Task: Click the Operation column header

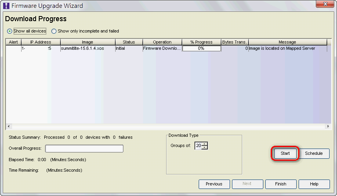Action: pos(162,42)
